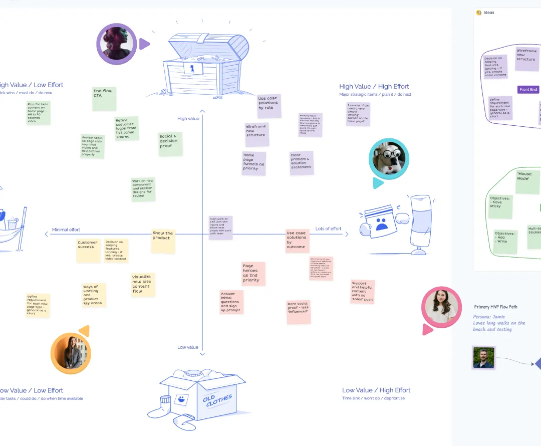Select the 'High Value / High Effort' heading
The width and height of the screenshot is (541, 446).
[374, 86]
